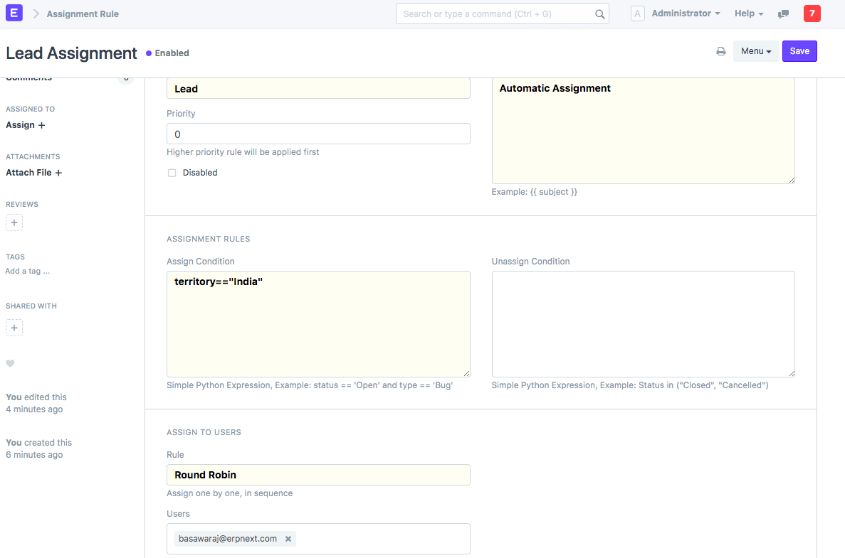Open the Menu dropdown
The height and width of the screenshot is (558, 845).
[755, 51]
